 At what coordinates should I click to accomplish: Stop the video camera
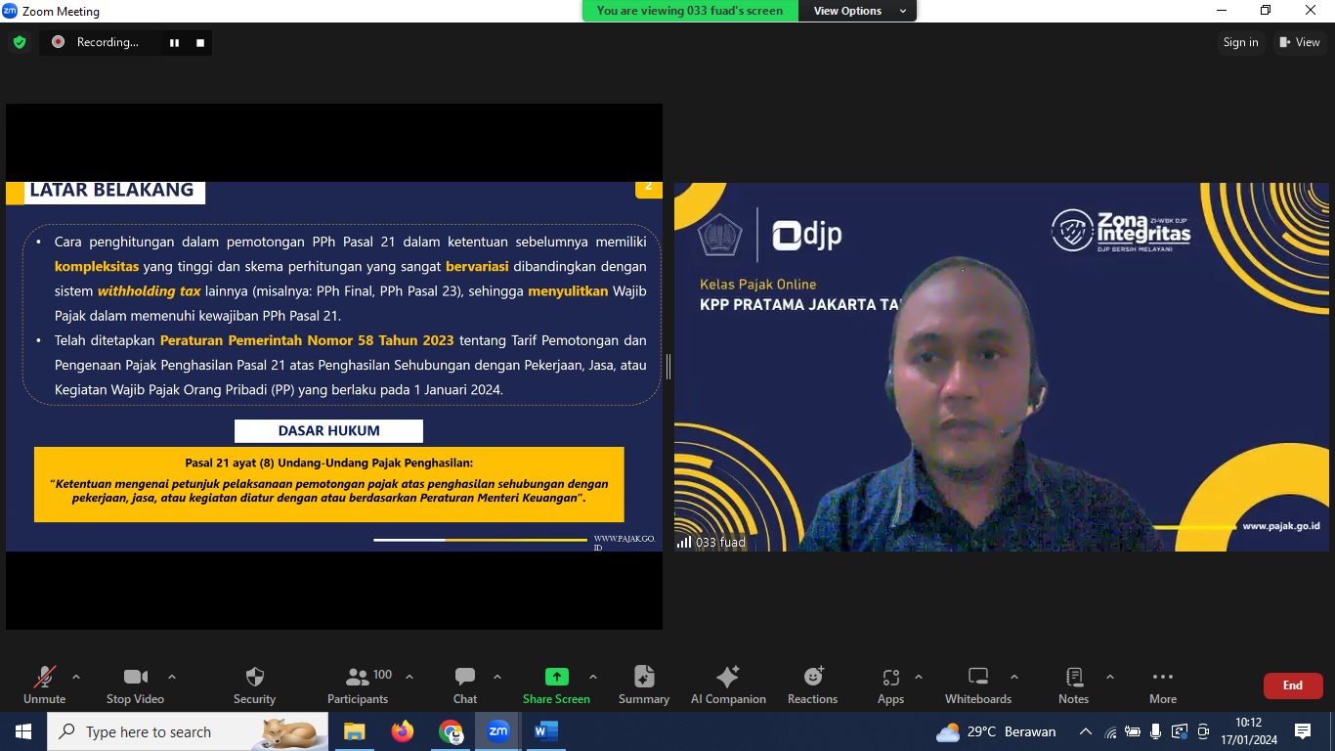tap(135, 685)
